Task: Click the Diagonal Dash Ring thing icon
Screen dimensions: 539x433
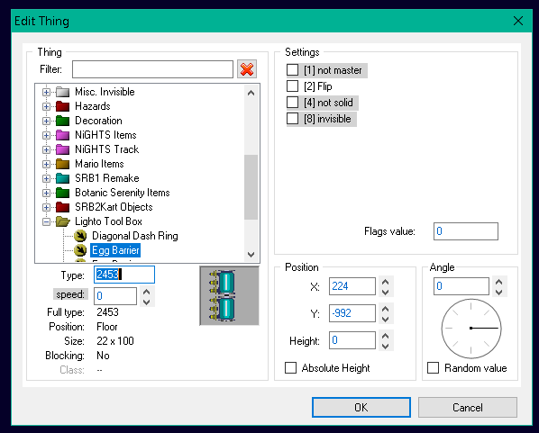Action: pyautogui.click(x=80, y=236)
